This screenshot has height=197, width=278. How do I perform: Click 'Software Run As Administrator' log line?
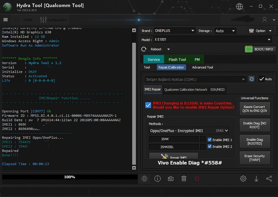[30, 45]
